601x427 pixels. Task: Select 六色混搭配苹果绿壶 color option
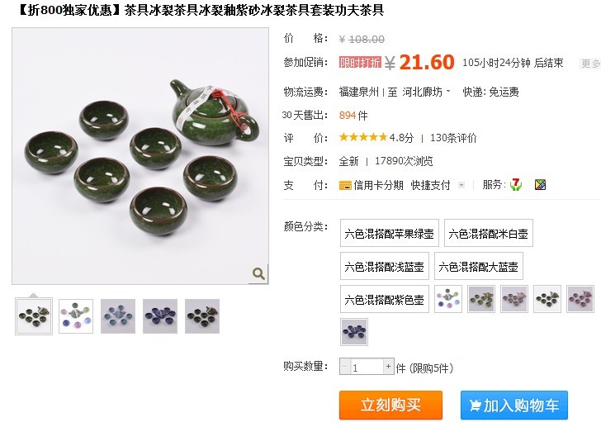[x=389, y=233]
